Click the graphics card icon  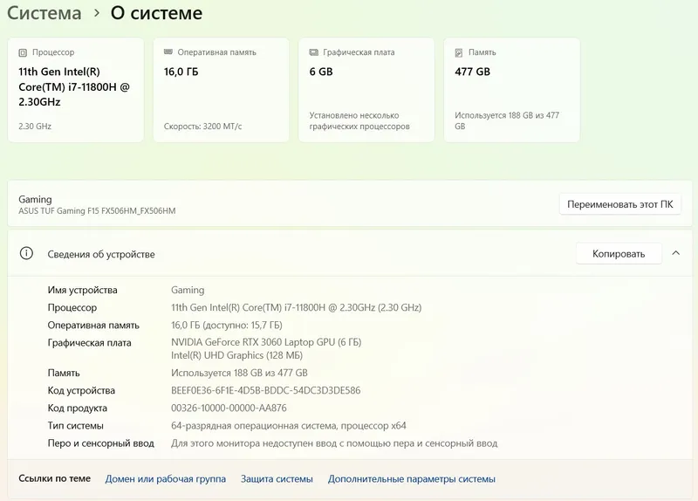click(313, 52)
